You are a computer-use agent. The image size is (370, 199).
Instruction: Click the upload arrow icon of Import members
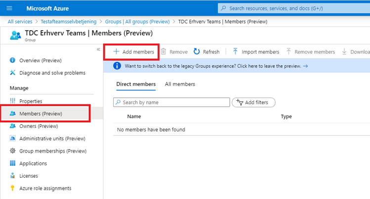235,51
